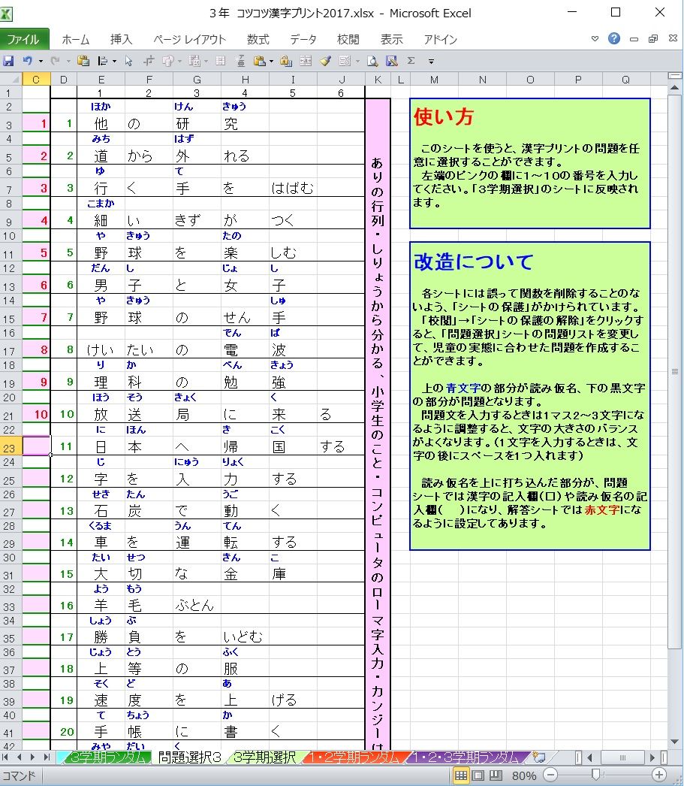Screen dimensions: 684x786
Task: Select column C header
Action: 36,79
